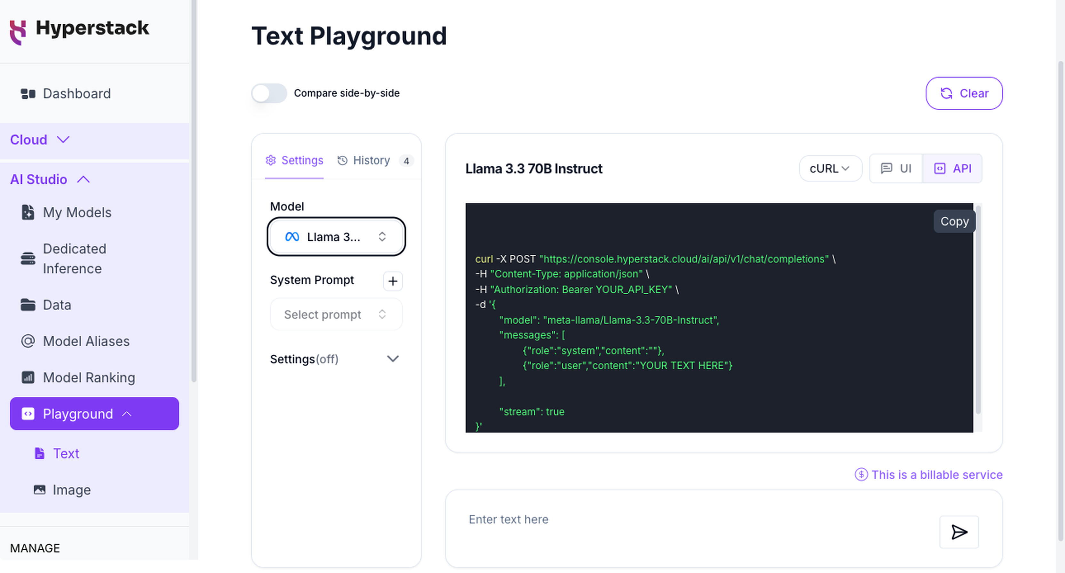
Task: Click the billable dollar icon
Action: [861, 474]
